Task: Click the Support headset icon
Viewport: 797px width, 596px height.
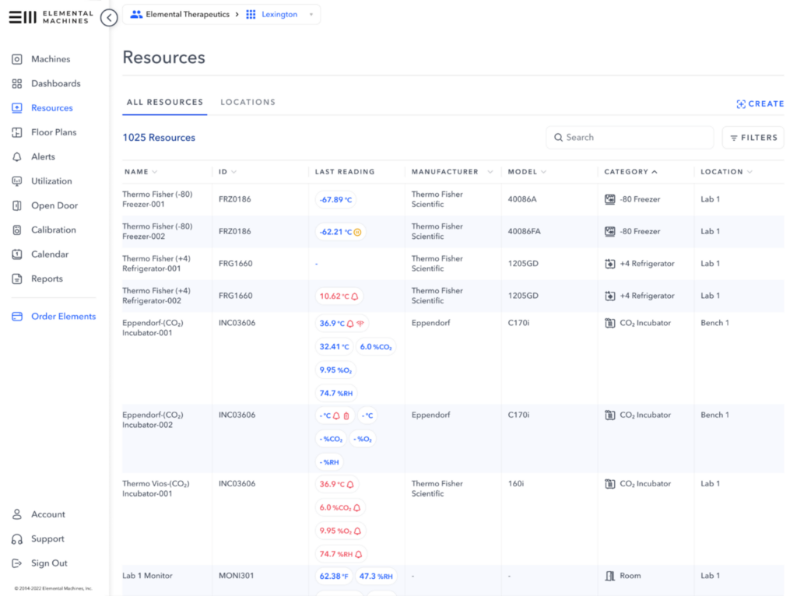Action: (x=17, y=539)
